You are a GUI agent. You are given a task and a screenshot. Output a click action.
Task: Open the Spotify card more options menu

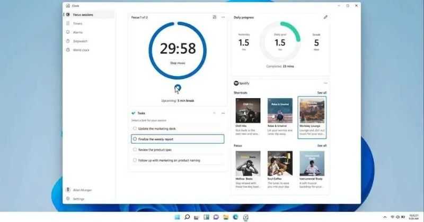(x=325, y=84)
